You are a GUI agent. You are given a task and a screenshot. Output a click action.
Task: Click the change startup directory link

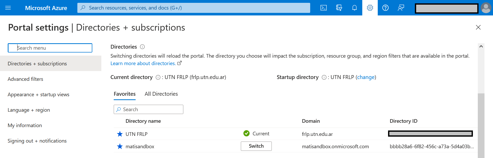click(366, 77)
